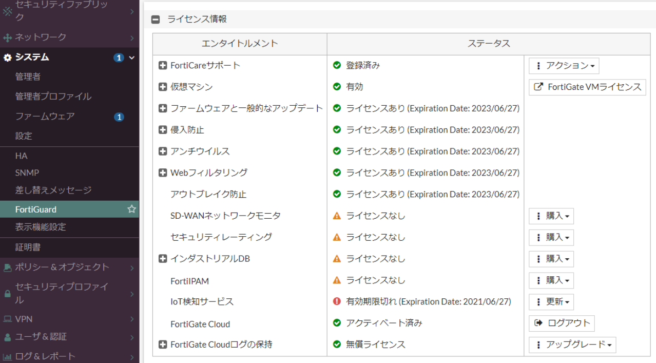The height and width of the screenshot is (363, 656).
Task: Expand the アンチウイルス row
Action: pos(163,151)
